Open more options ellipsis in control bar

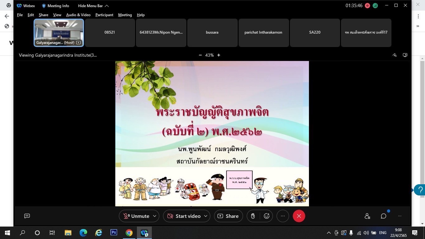tap(283, 216)
